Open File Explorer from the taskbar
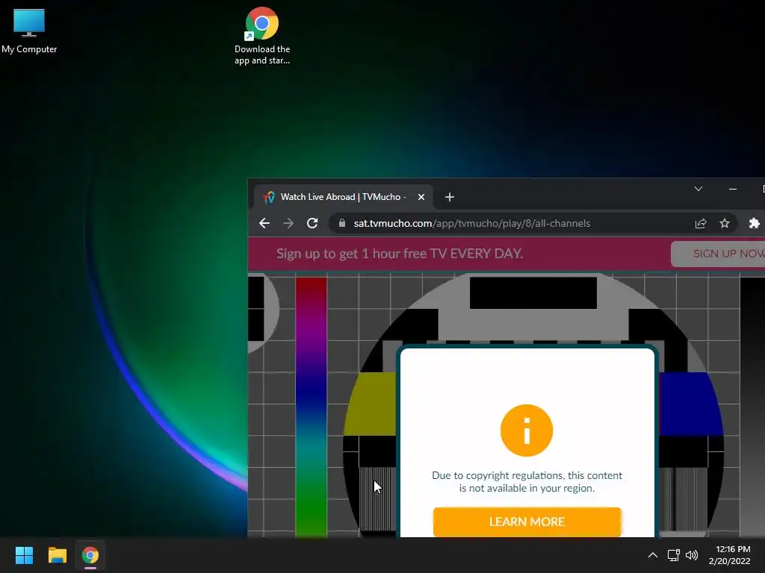This screenshot has width=765, height=573. coord(57,555)
